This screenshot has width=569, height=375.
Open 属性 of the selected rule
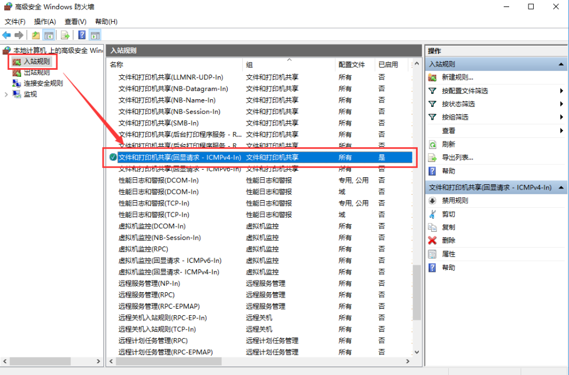449,254
